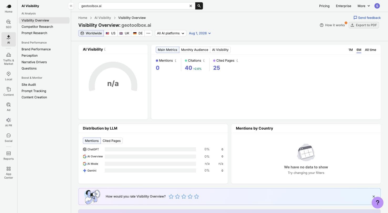This screenshot has width=388, height=213.
Task: Open Perception in sidebar
Action: pos(29,56)
